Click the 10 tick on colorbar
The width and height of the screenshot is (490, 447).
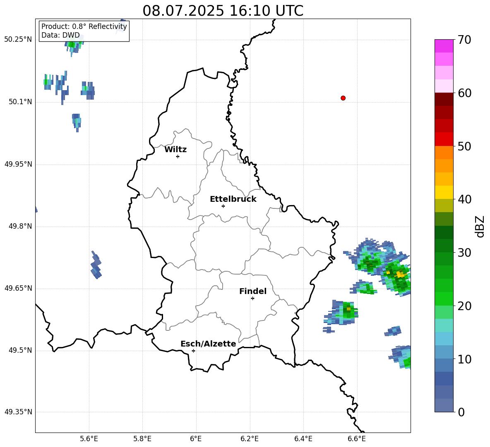[x=464, y=359]
